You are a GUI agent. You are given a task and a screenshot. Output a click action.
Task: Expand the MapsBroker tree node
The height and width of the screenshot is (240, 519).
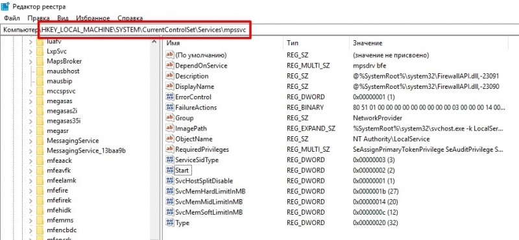coord(30,62)
